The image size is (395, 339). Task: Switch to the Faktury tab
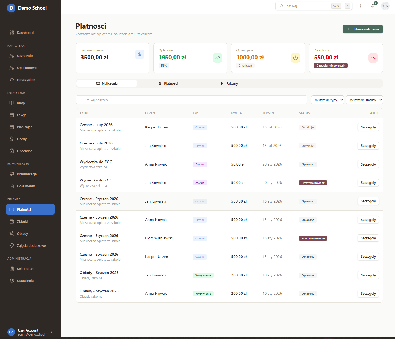(x=230, y=83)
